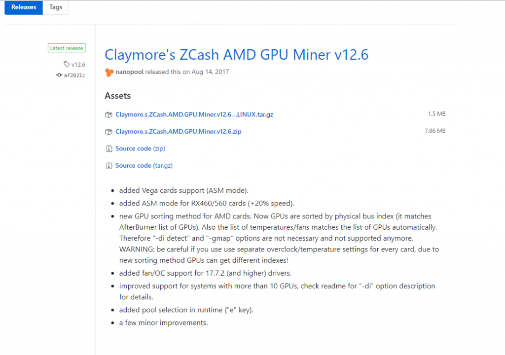Click the Aug 14, 2017 release date
Screen dimensions: 505x355
(x=211, y=72)
